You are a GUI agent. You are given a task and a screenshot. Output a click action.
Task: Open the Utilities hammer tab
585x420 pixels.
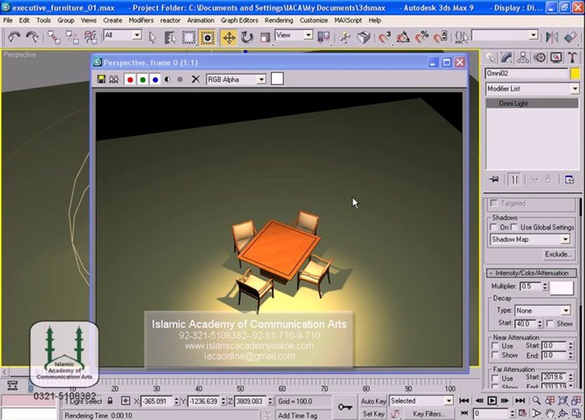[572, 57]
